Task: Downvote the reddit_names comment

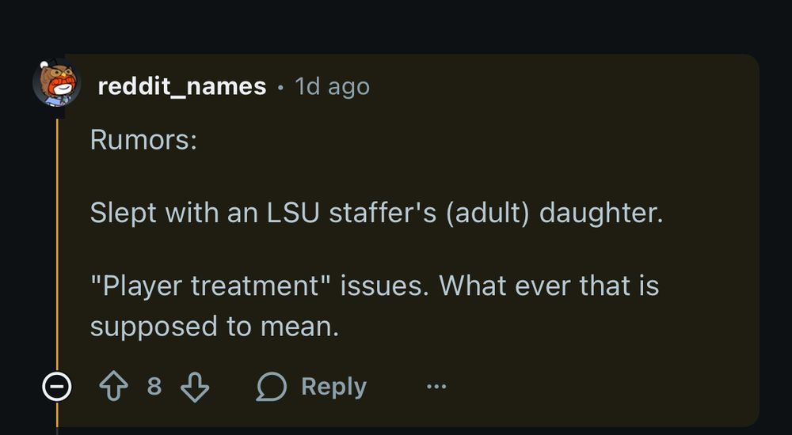Action: pos(194,387)
